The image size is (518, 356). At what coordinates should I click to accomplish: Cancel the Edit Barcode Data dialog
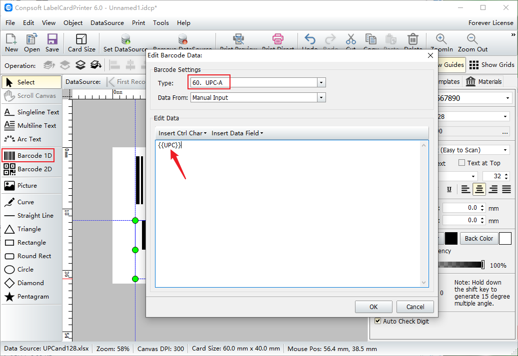[x=415, y=307]
